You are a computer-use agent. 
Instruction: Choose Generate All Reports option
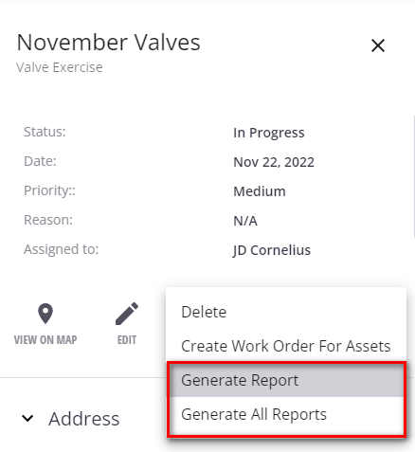click(x=286, y=414)
